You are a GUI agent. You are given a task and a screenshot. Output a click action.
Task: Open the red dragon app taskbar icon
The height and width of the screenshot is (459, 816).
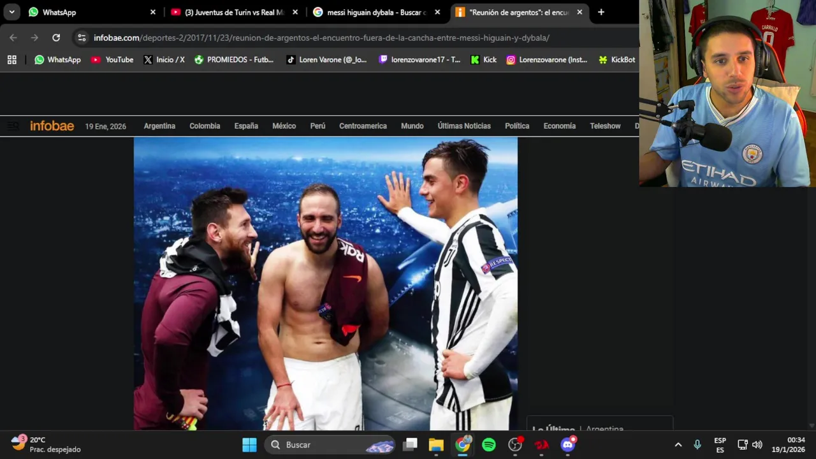click(541, 445)
